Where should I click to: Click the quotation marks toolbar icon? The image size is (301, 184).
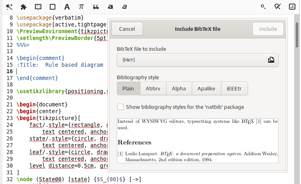click(x=96, y=7)
